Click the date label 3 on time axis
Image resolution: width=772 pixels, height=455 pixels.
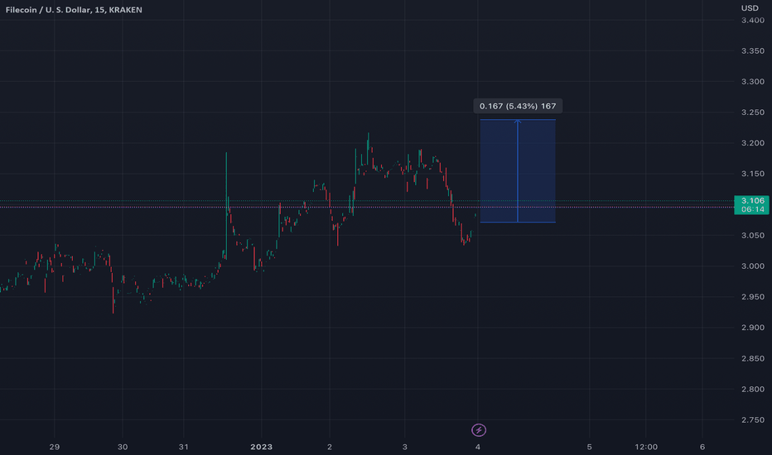tap(405, 447)
